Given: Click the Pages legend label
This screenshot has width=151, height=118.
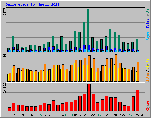Looking at the screenshot, I should (x=148, y=36).
